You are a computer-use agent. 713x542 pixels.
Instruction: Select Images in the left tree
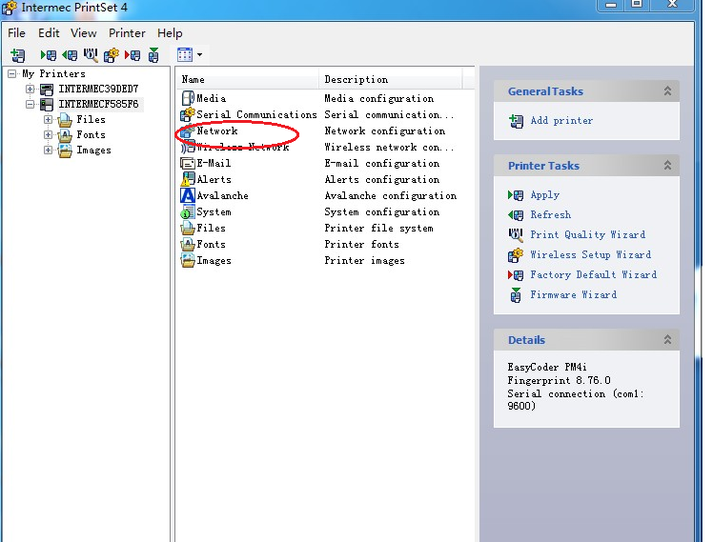tap(93, 150)
